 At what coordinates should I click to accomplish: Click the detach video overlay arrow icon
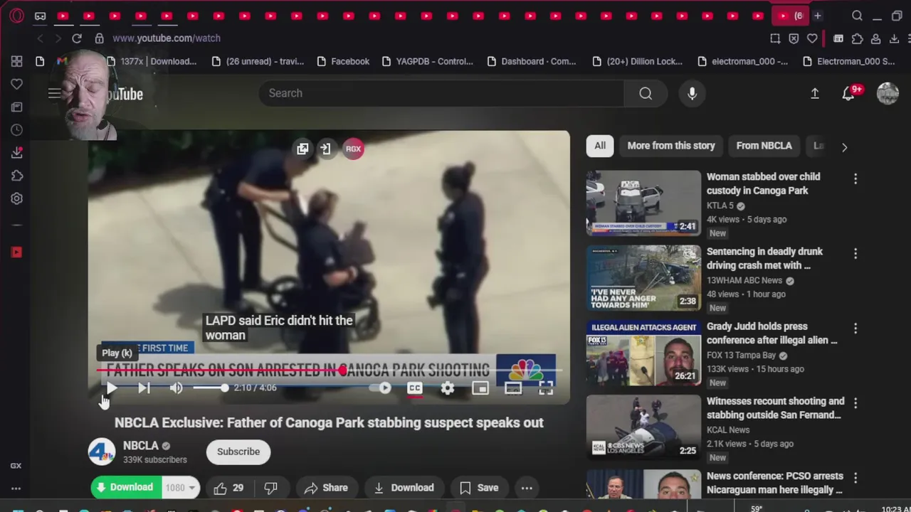[325, 149]
